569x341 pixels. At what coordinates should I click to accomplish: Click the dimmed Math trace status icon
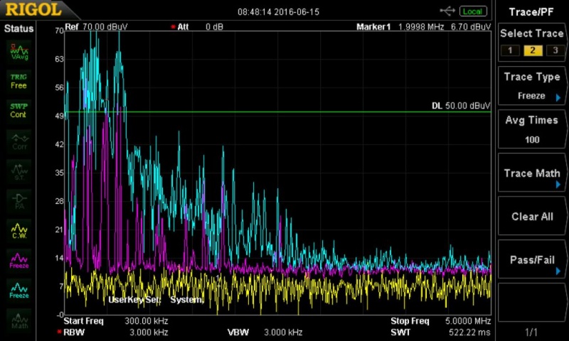click(x=18, y=320)
